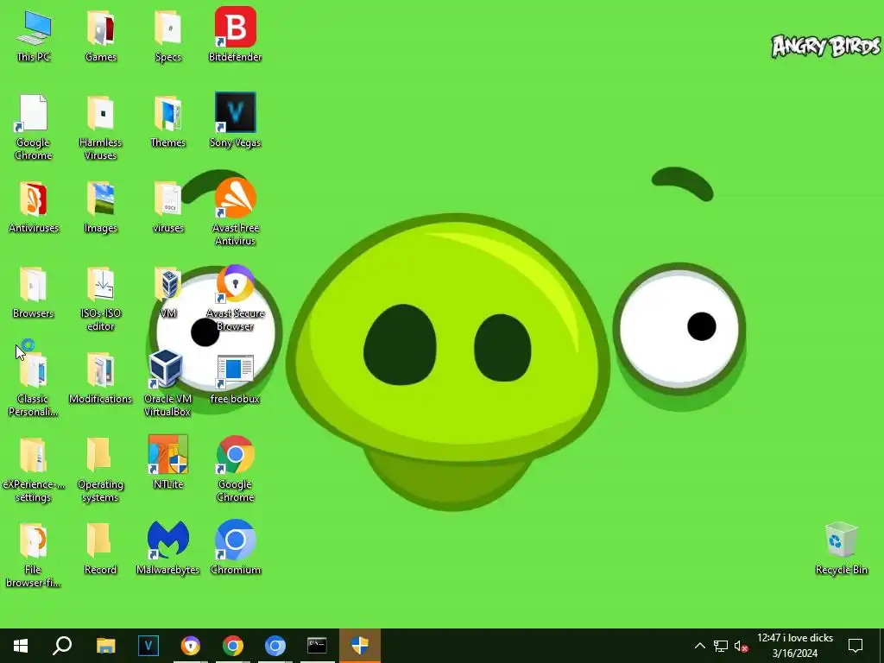
Task: Open the Images folder
Action: point(100,207)
